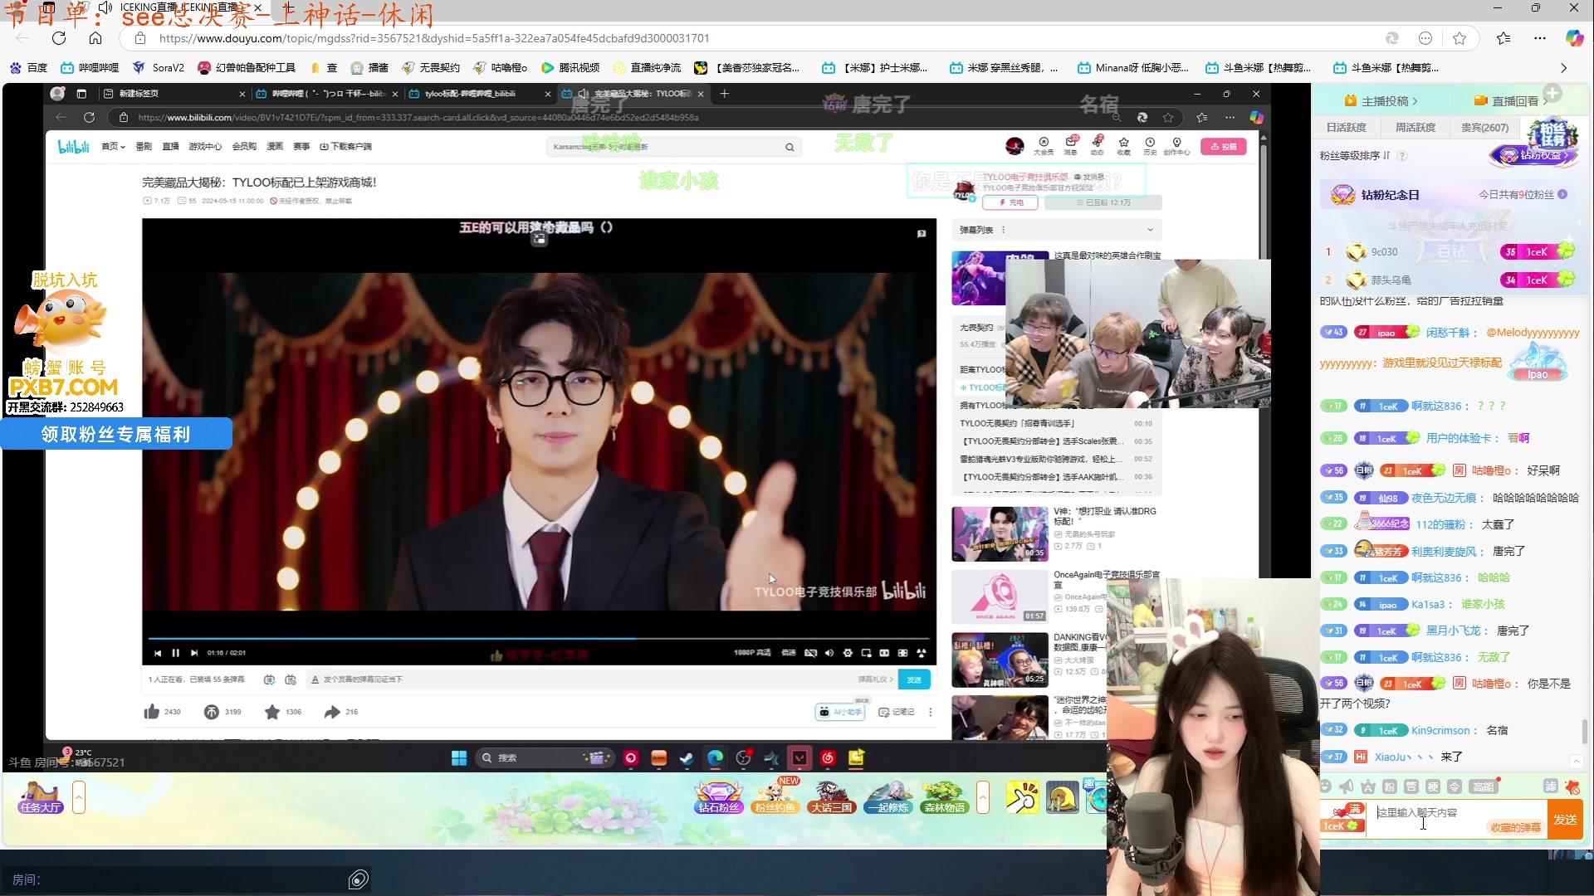Toggle web fullscreen mode in player
The image size is (1594, 896).
click(x=902, y=653)
